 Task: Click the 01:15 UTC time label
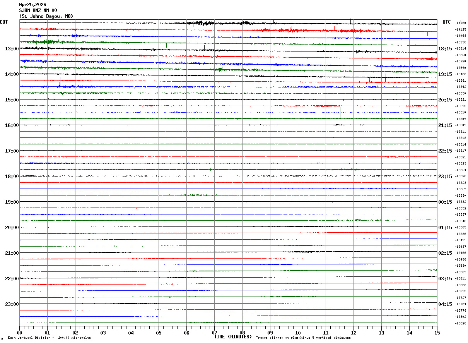[445, 228]
